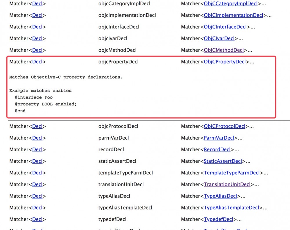Expand the objcIvarDecl matcher name
The height and width of the screenshot is (230, 290).
[x=113, y=39]
